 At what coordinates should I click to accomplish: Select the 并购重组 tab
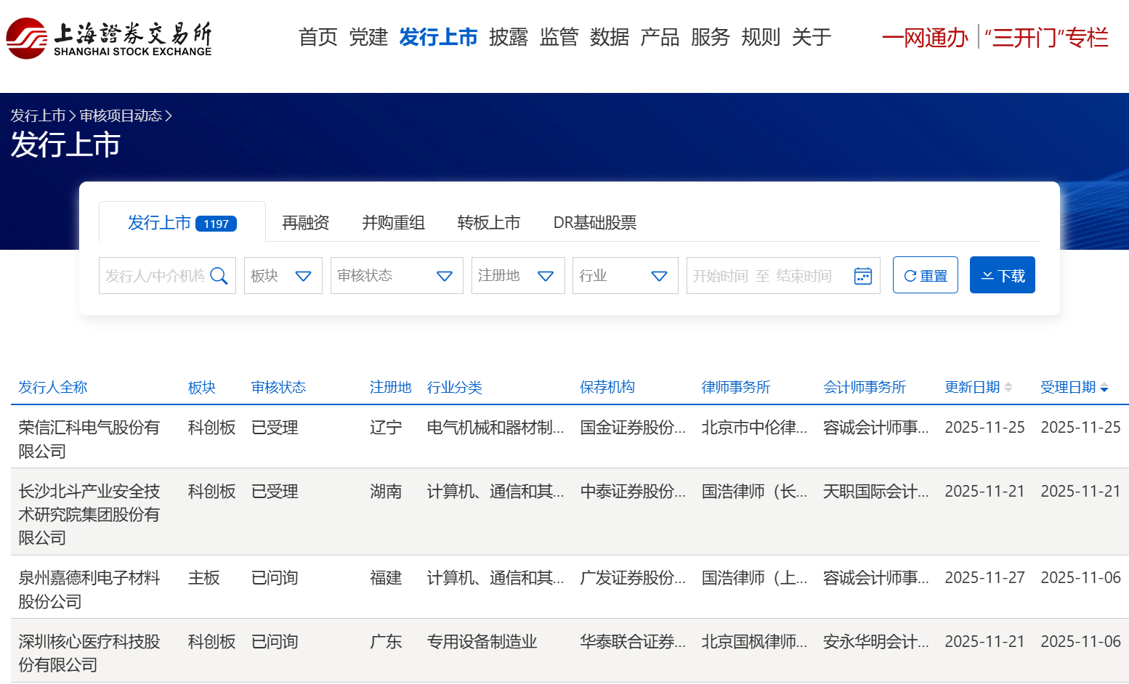click(x=393, y=223)
